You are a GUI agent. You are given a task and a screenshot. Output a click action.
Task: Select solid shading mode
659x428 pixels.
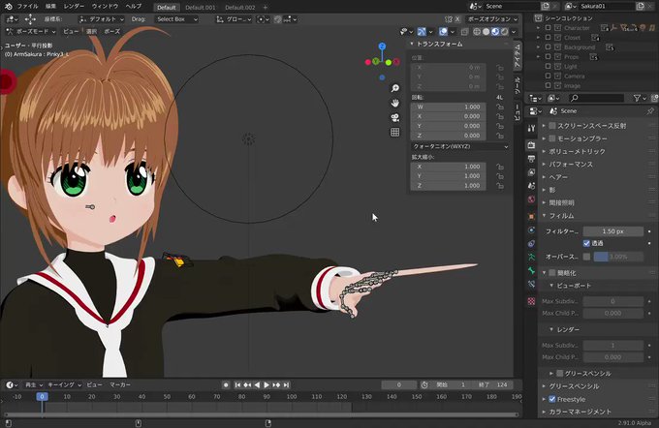(486, 32)
